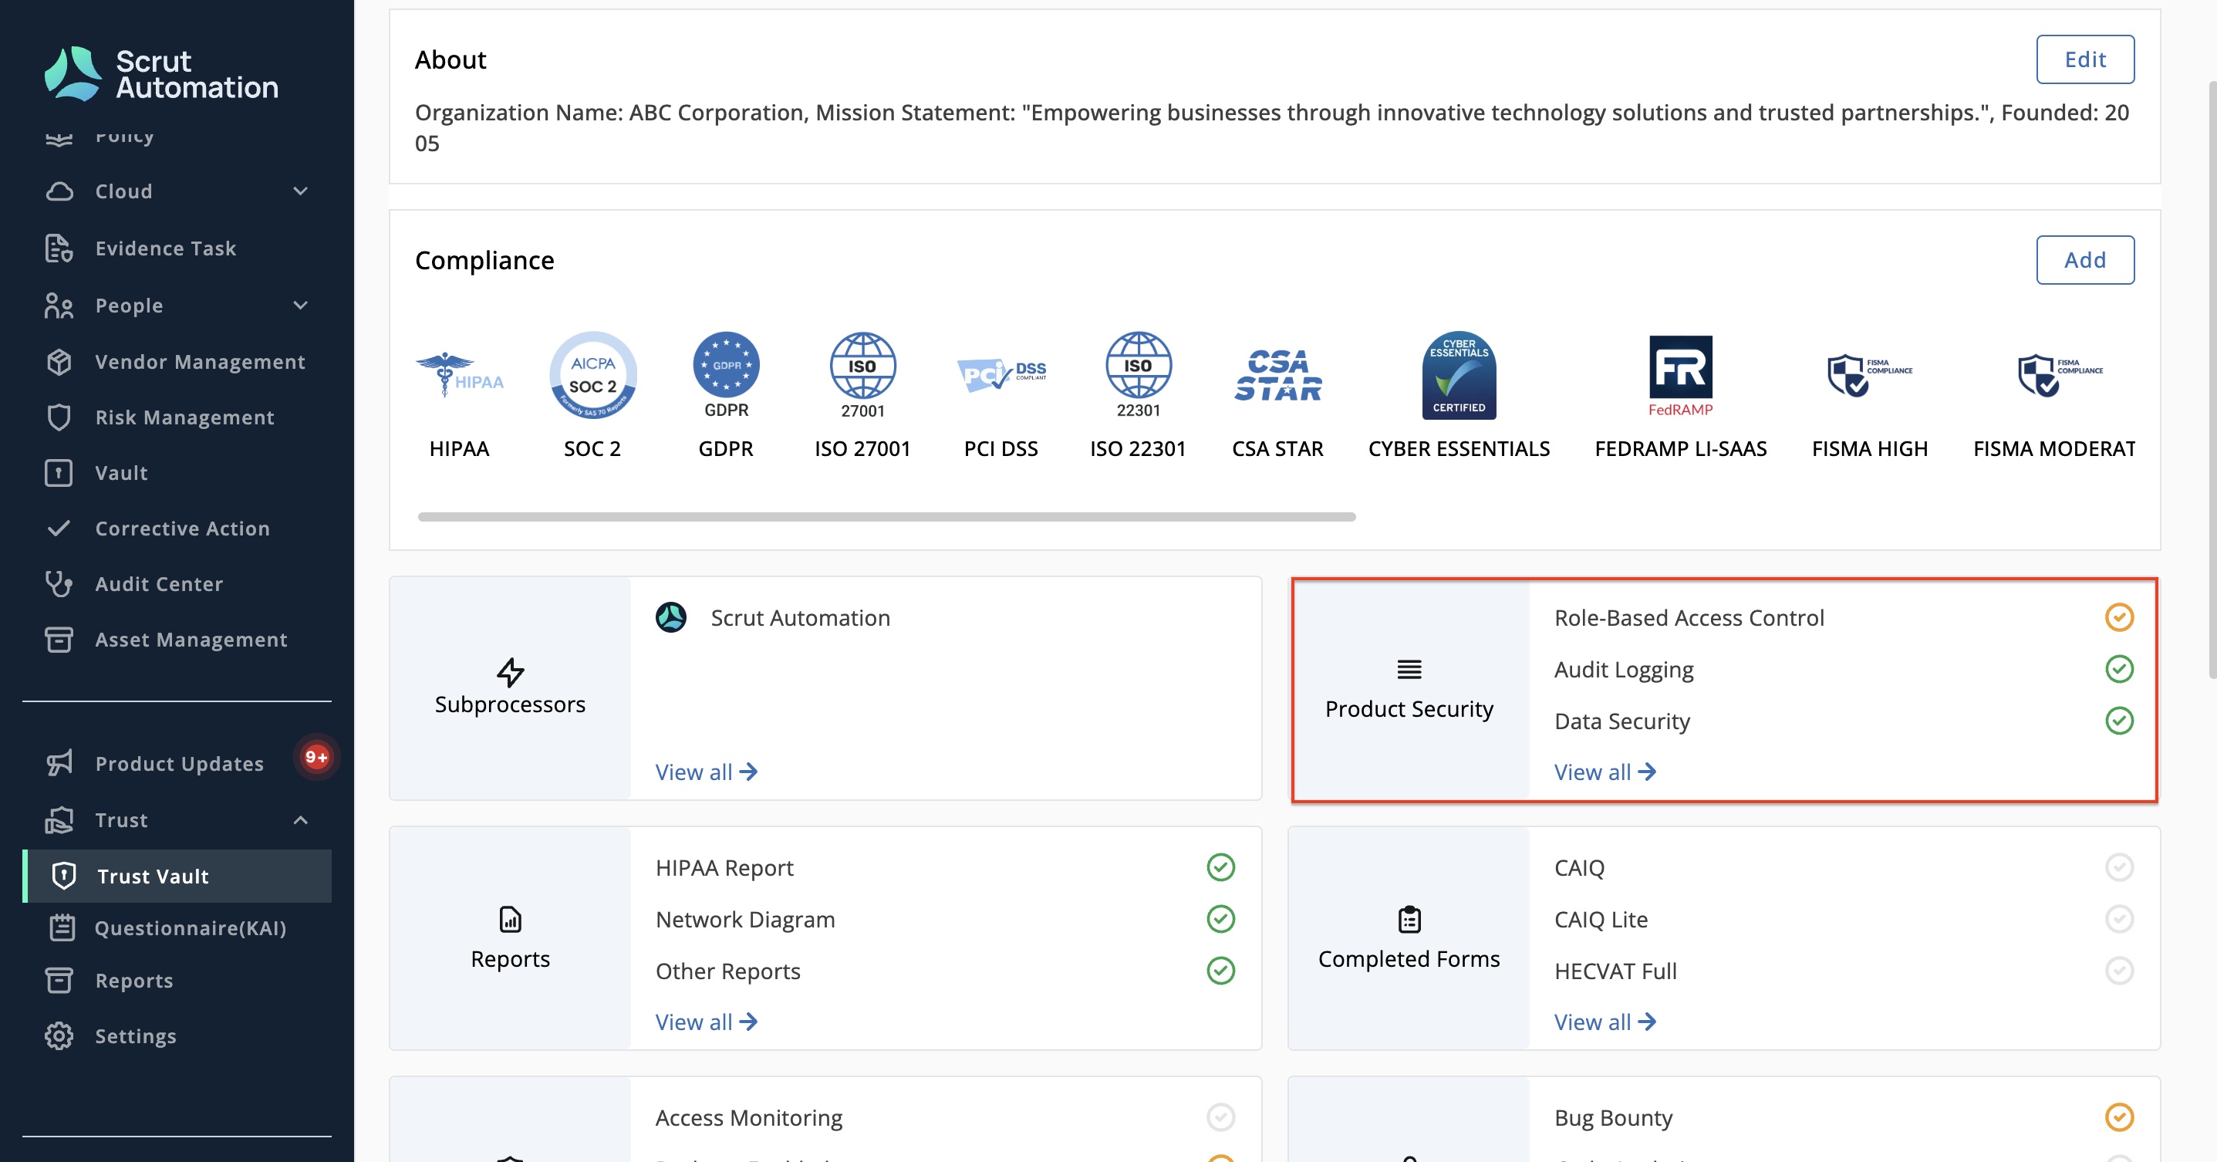View all Subprocessors
Image resolution: width=2217 pixels, height=1162 pixels.
click(706, 772)
